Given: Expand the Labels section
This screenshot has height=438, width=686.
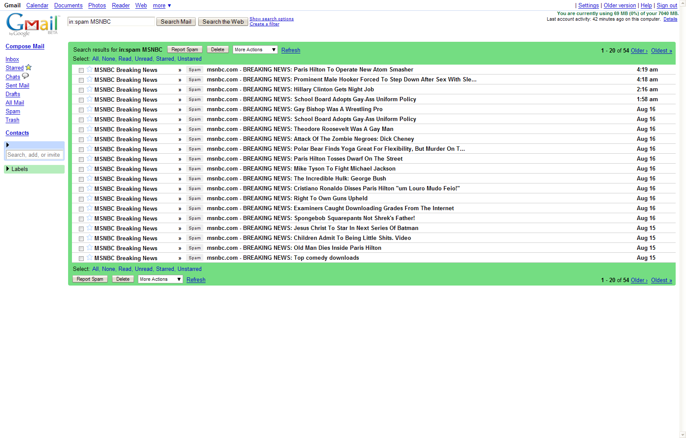Looking at the screenshot, I should click(8, 169).
